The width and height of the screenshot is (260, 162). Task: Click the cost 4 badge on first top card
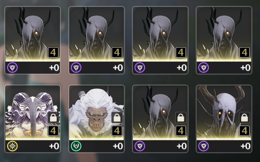point(53,52)
